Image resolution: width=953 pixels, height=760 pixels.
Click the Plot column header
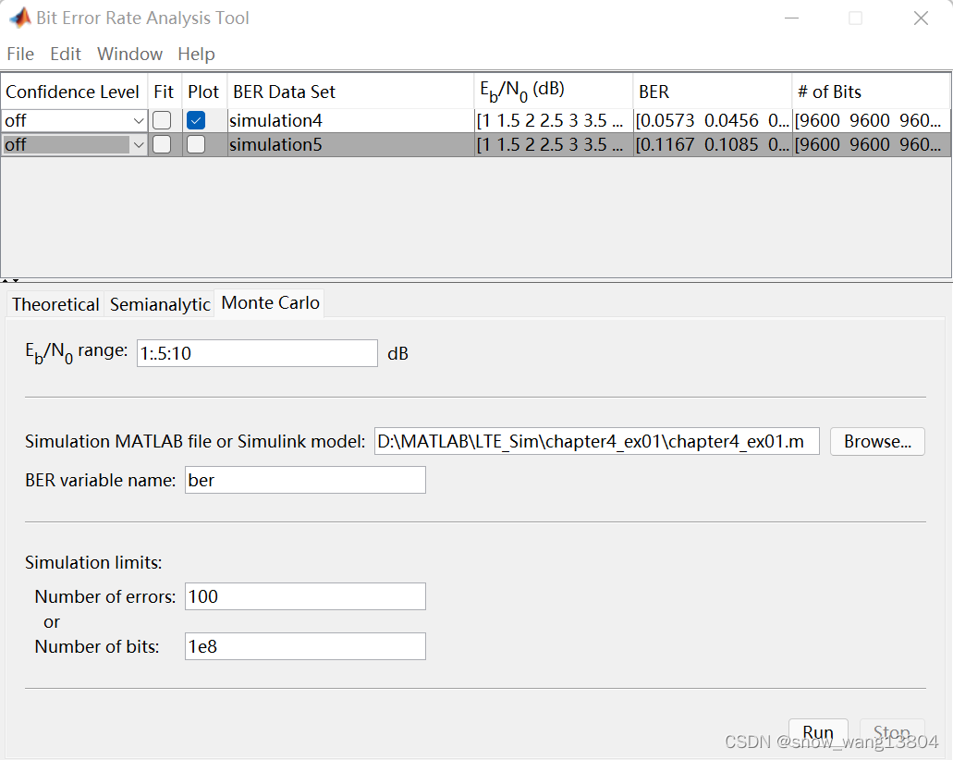(203, 92)
